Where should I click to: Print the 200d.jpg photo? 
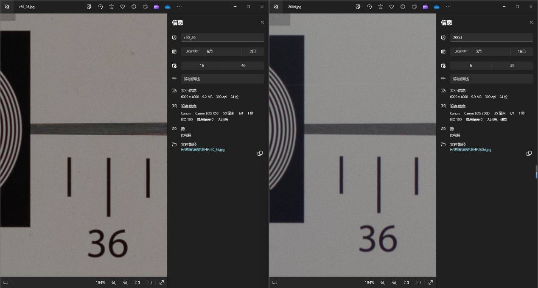(414, 7)
